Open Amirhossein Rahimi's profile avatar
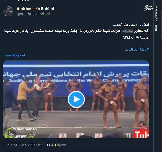Viewport: 162px width, 152px height. point(8,11)
